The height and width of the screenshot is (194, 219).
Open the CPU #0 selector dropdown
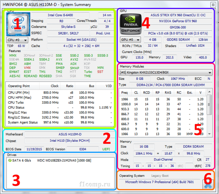pyautogui.click(x=17, y=40)
